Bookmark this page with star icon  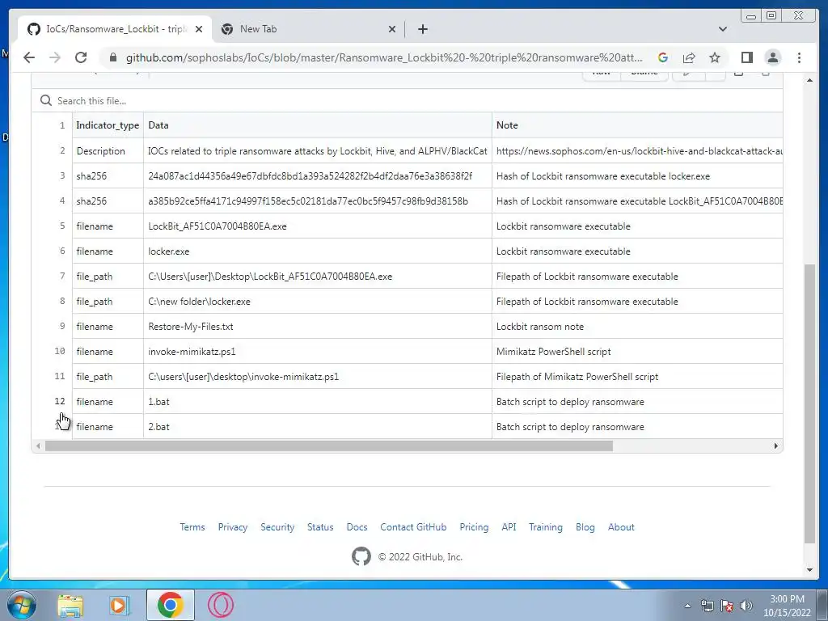tap(715, 57)
